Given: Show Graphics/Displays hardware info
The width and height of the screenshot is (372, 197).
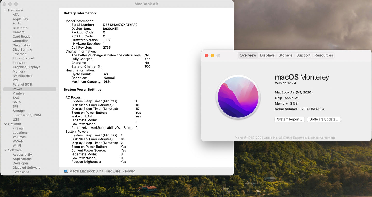Looking at the screenshot, I should point(26,67).
